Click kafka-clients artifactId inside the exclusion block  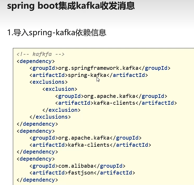pyautogui.click(x=116, y=103)
